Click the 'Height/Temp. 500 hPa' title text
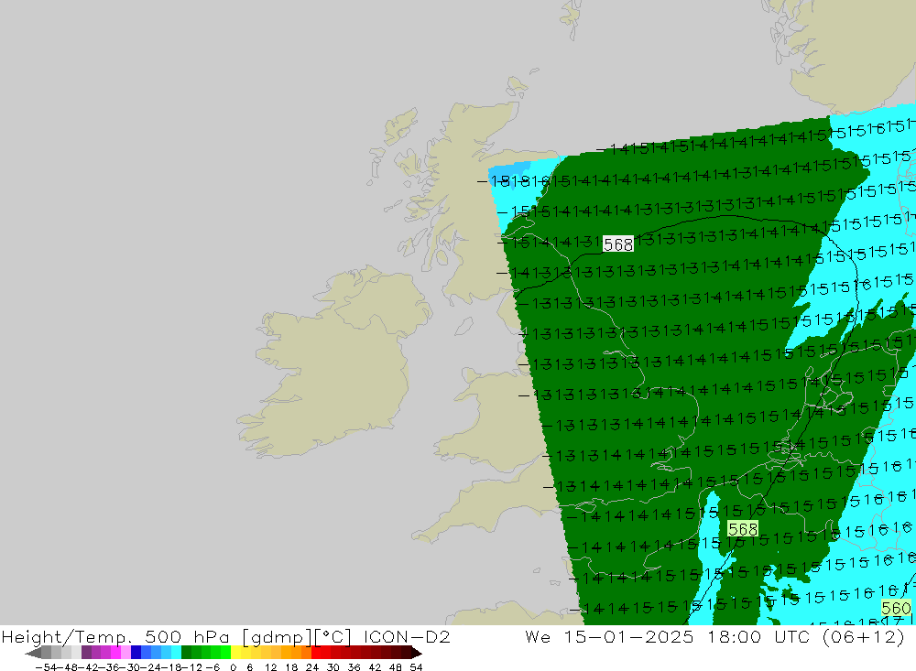 click(115, 636)
